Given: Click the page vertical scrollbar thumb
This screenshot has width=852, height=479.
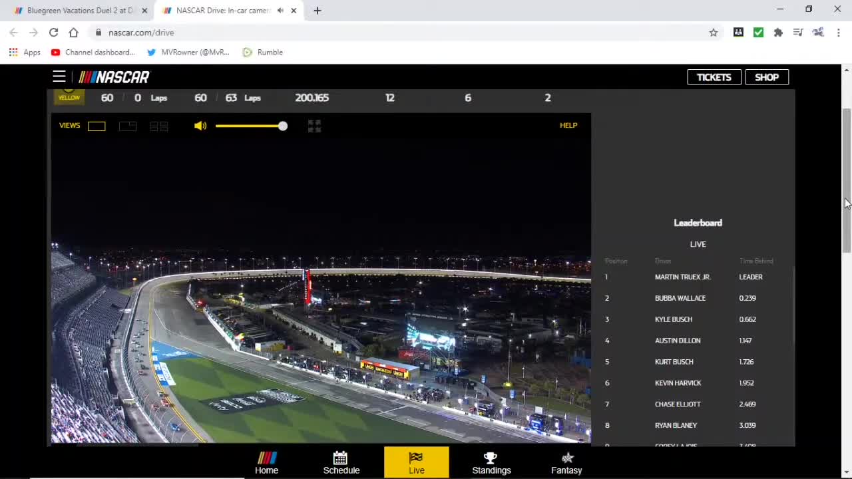Looking at the screenshot, I should (x=847, y=180).
